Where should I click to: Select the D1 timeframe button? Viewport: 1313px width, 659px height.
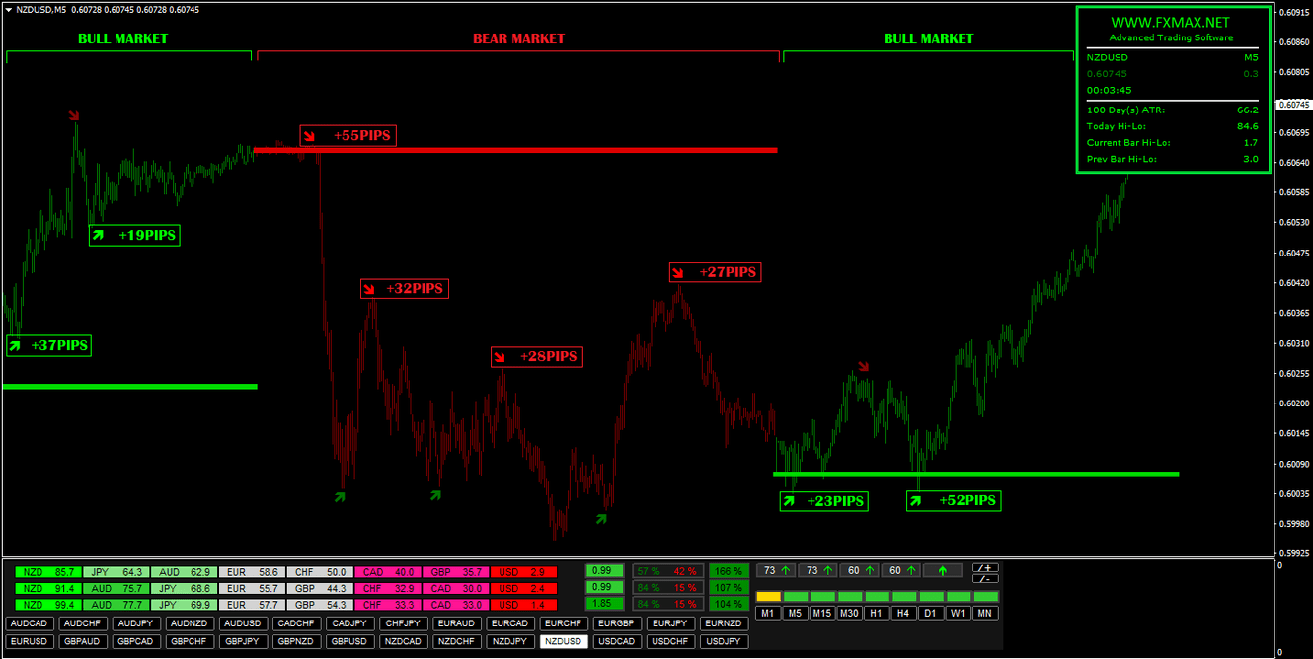tap(928, 614)
